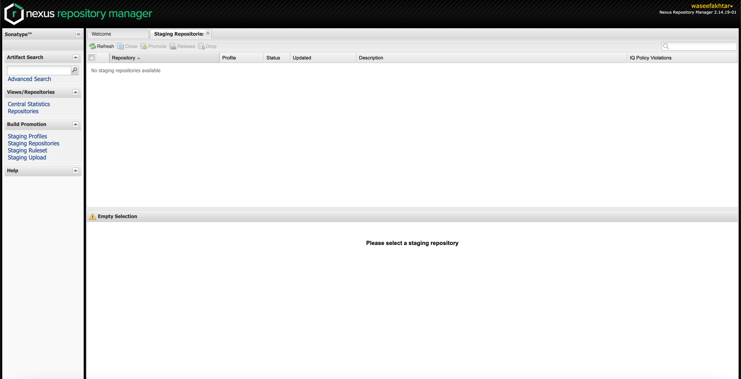Collapse the Build Promotion section

[76, 124]
